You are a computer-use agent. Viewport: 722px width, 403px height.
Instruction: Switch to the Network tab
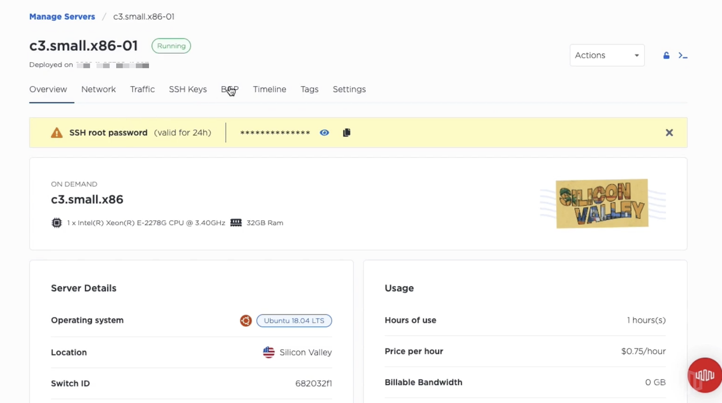coord(98,89)
